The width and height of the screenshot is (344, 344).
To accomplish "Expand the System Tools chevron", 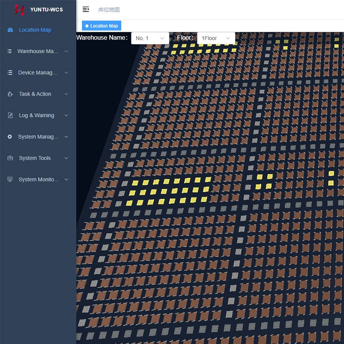I will [x=66, y=158].
